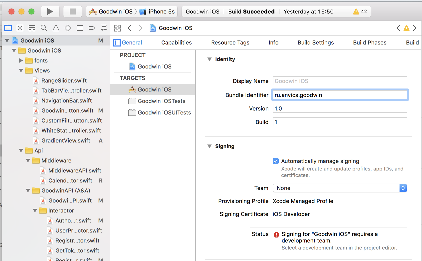Open the Debug navigator icon

[80, 28]
